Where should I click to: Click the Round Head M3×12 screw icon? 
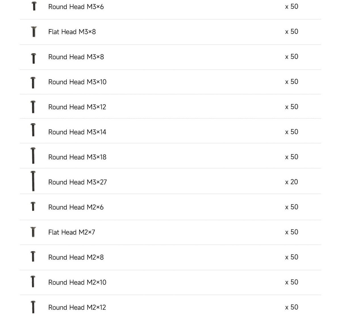(33, 107)
